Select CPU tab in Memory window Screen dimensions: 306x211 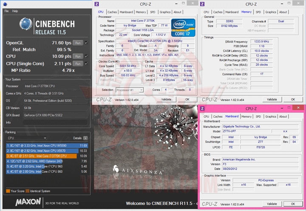click(x=206, y=12)
